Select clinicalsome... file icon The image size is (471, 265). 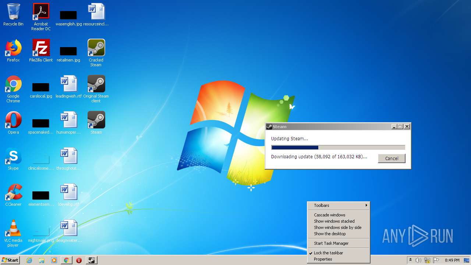(x=41, y=161)
